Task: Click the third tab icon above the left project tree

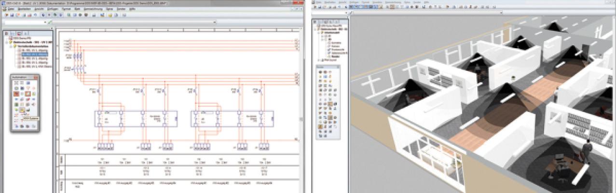Action: click(20, 34)
